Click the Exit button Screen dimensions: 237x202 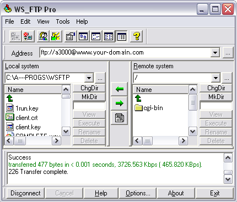(215, 193)
